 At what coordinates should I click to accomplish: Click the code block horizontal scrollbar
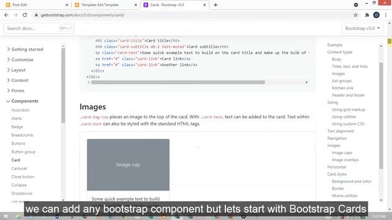tap(178, 82)
